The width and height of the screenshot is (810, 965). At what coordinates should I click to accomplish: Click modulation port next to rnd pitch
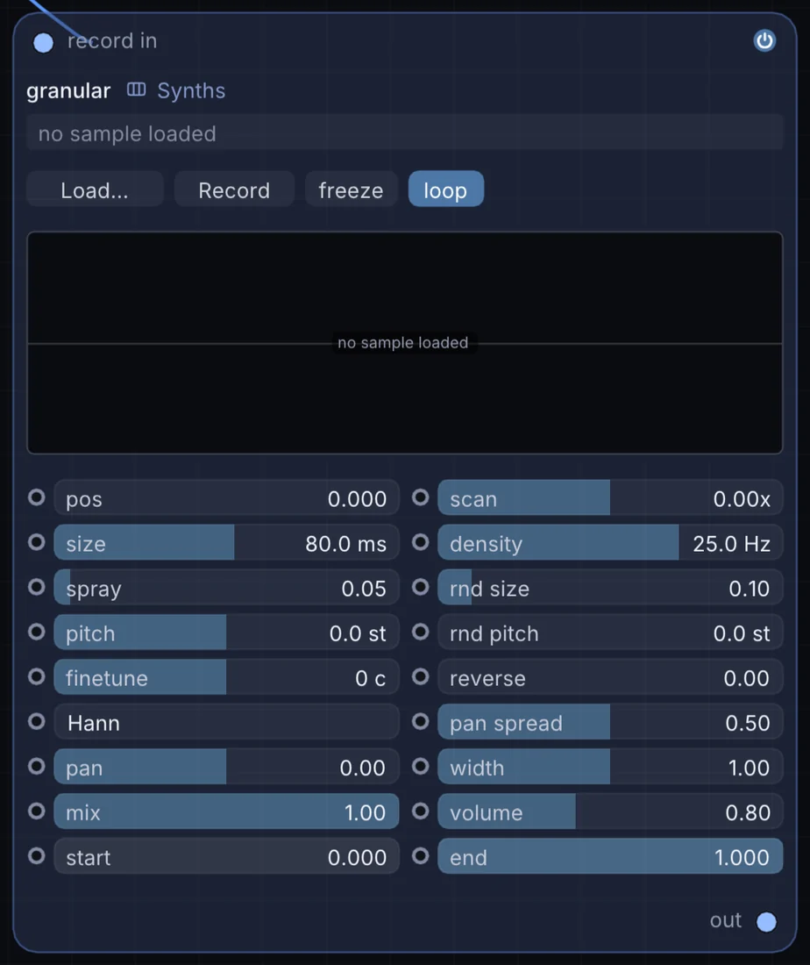click(x=420, y=632)
